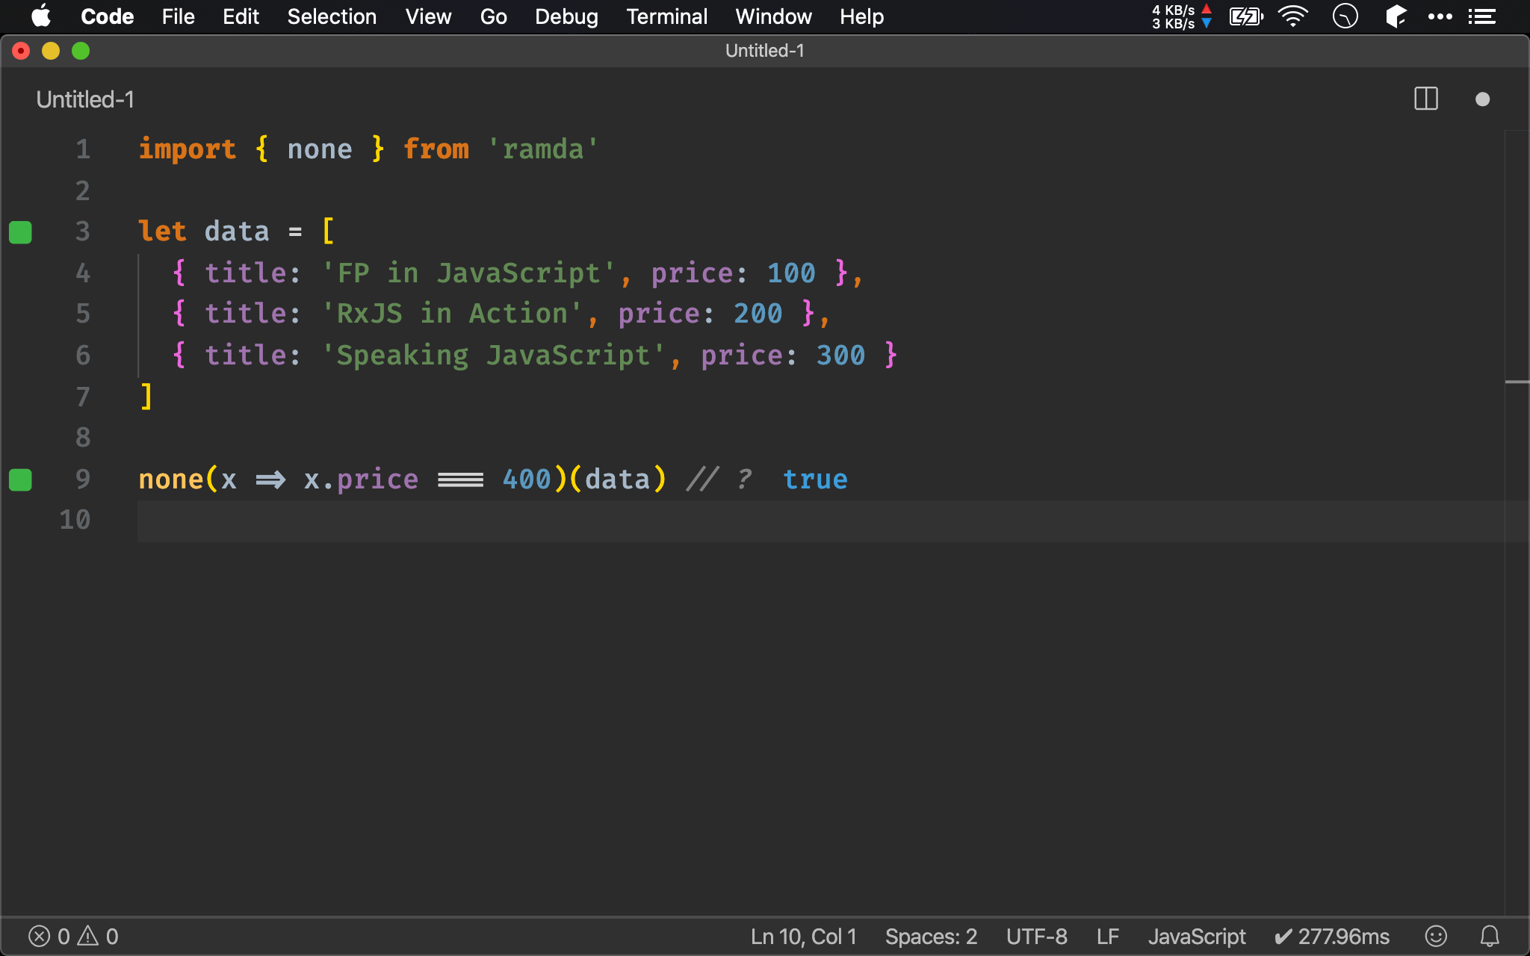
Task: Click the 'let' keyword on line 3
Action: coord(162,232)
